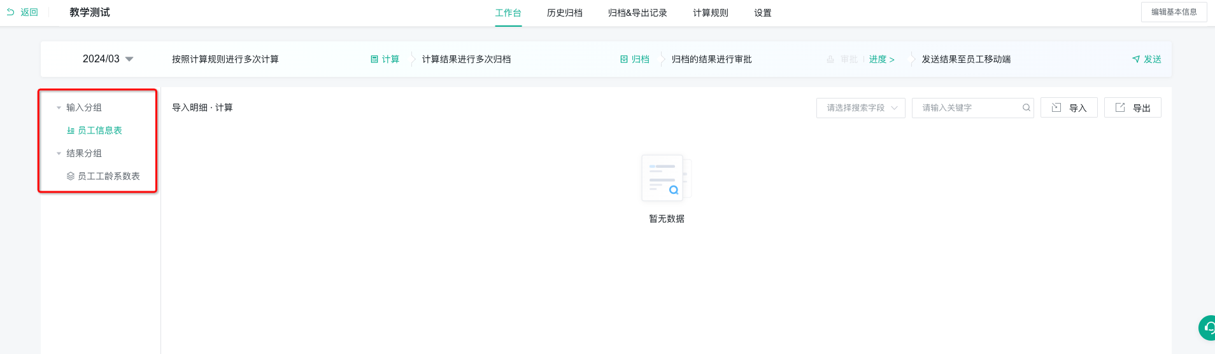Click the 计算 link
The height and width of the screenshot is (354, 1215).
[x=390, y=59]
